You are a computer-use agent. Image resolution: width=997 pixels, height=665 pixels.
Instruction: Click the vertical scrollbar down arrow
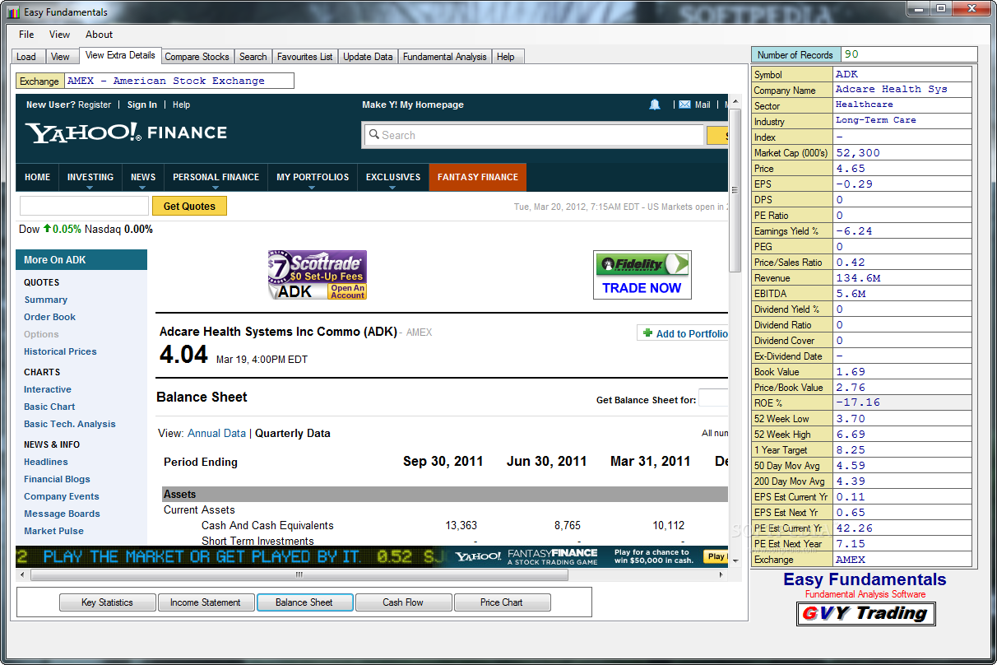click(x=735, y=561)
